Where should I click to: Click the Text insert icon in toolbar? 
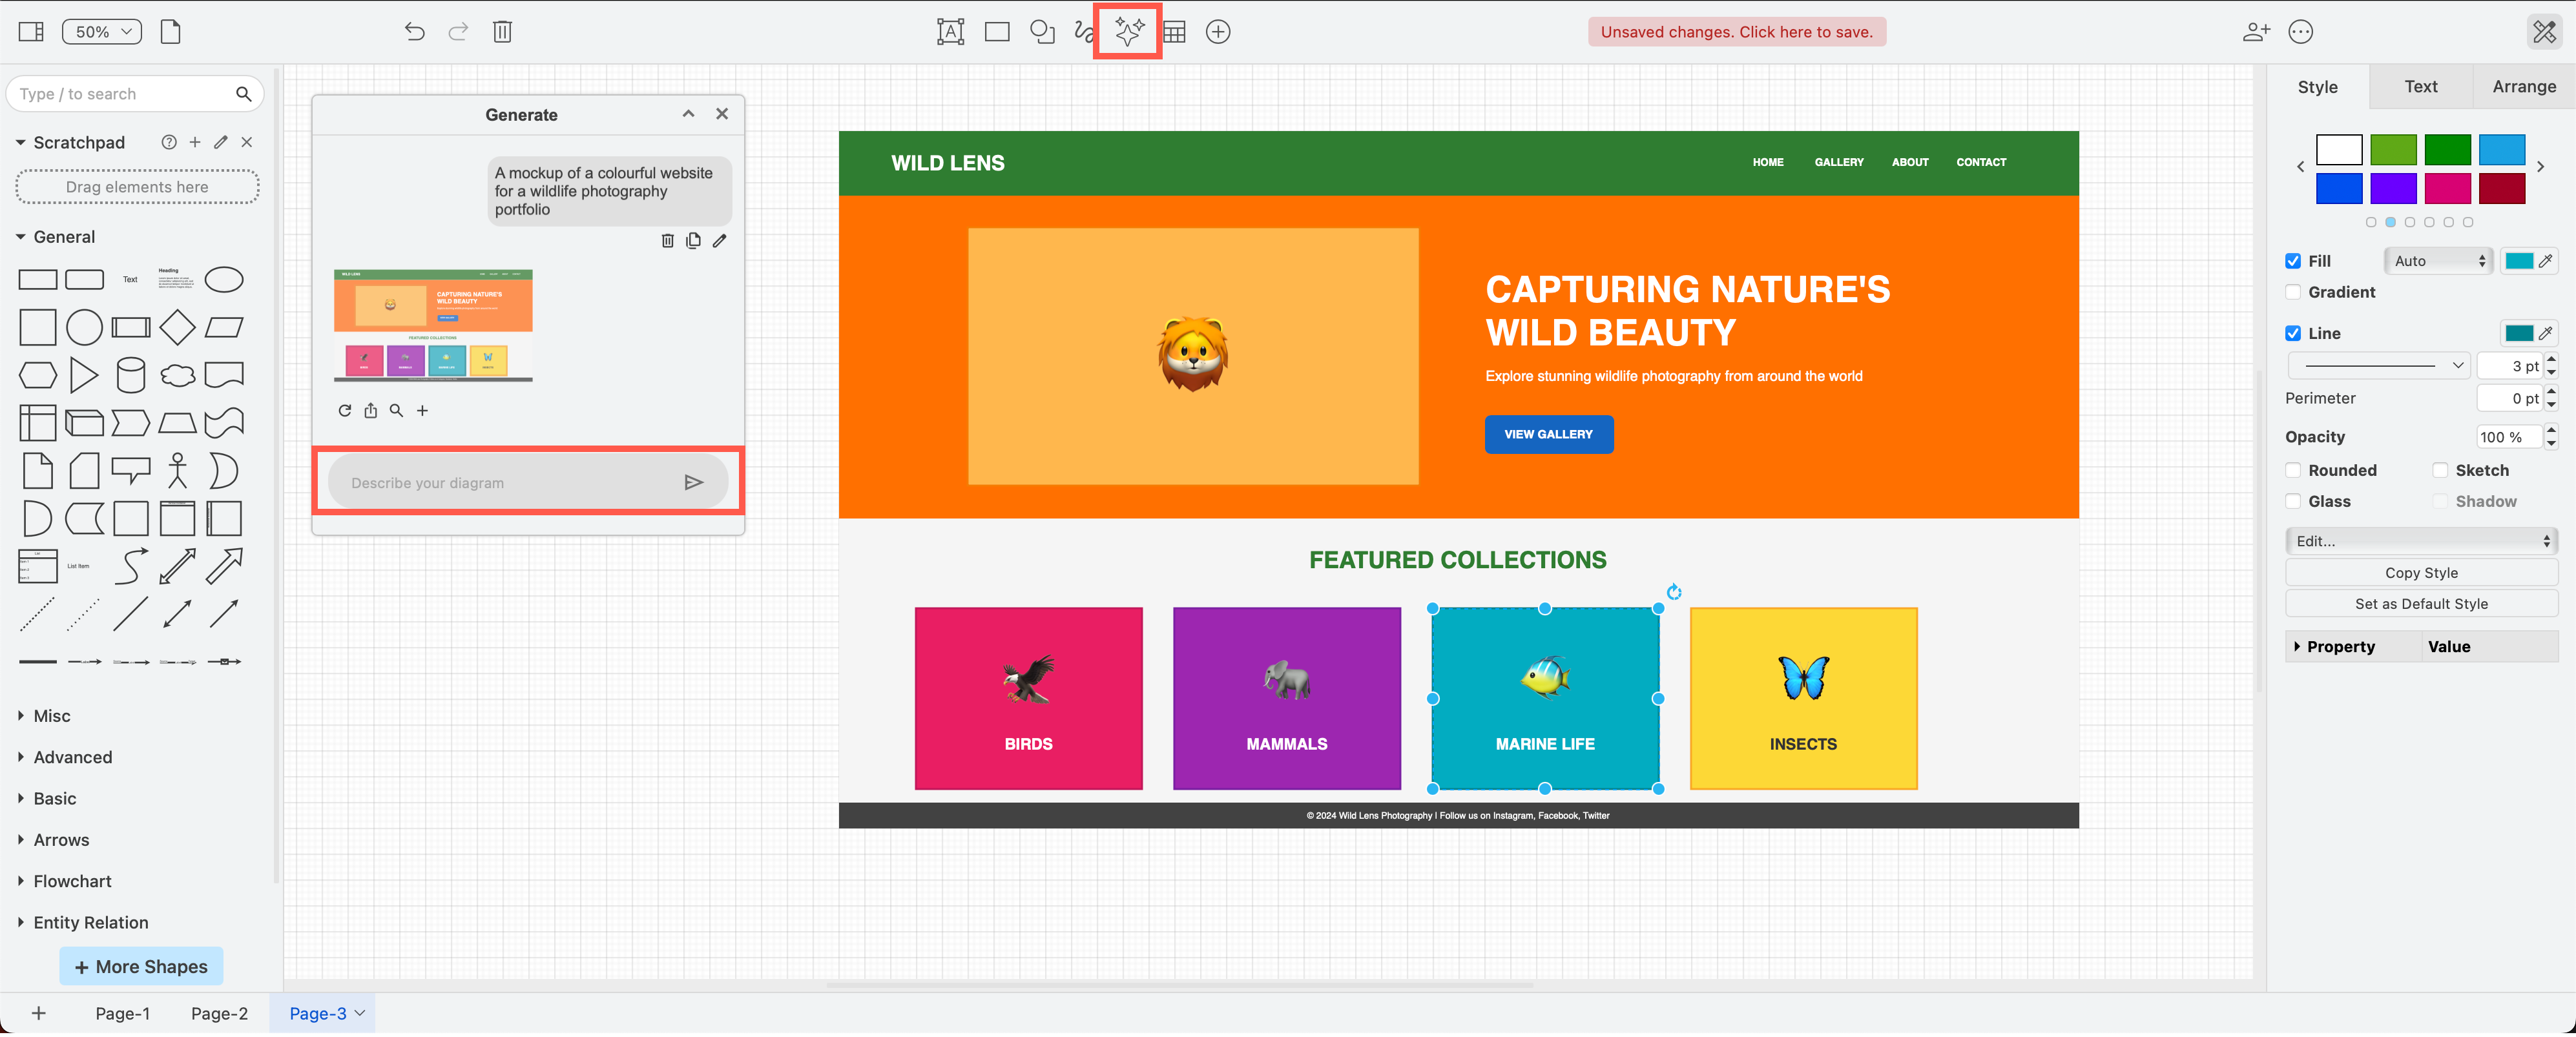(x=950, y=31)
